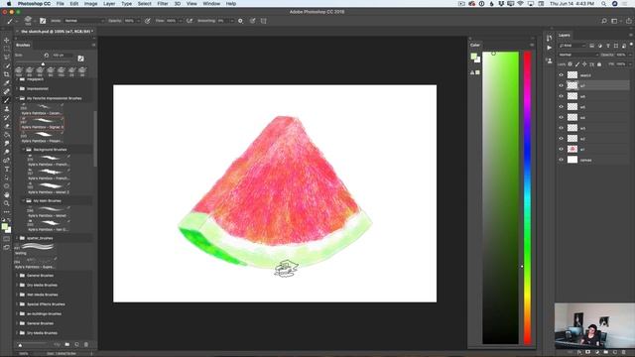
Task: Create new brush icon in Brushes panel
Action: [x=76, y=344]
